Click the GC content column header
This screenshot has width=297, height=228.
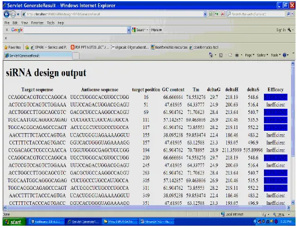pyautogui.click(x=173, y=90)
